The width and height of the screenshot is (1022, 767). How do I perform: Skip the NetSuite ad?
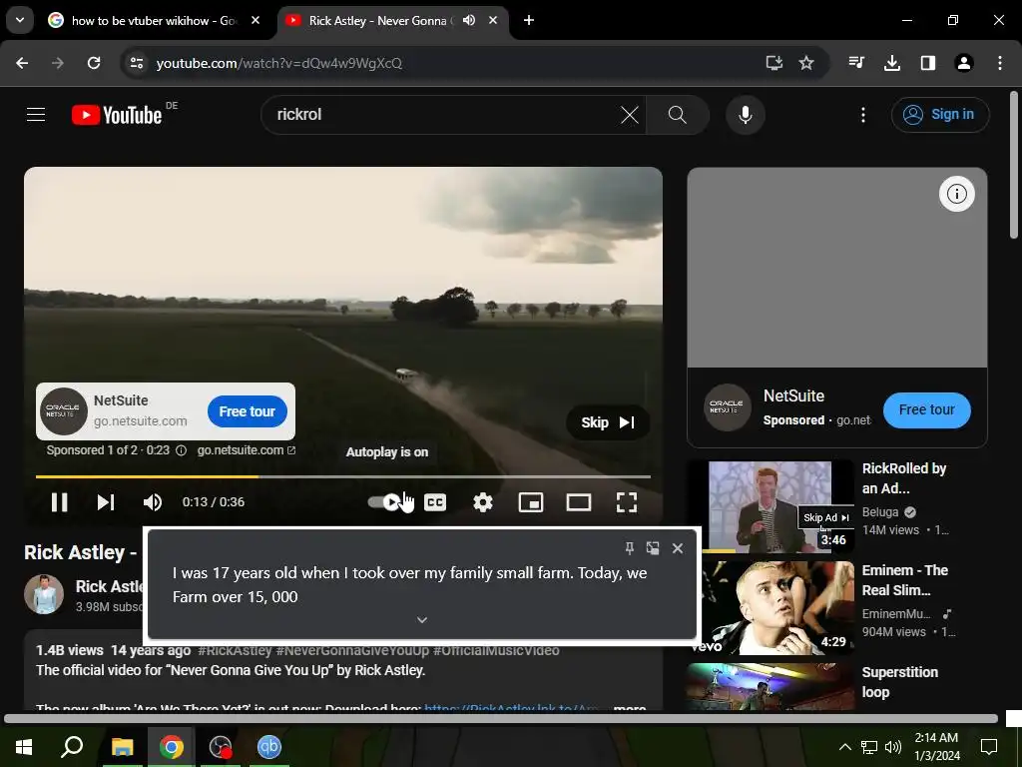[x=608, y=422]
